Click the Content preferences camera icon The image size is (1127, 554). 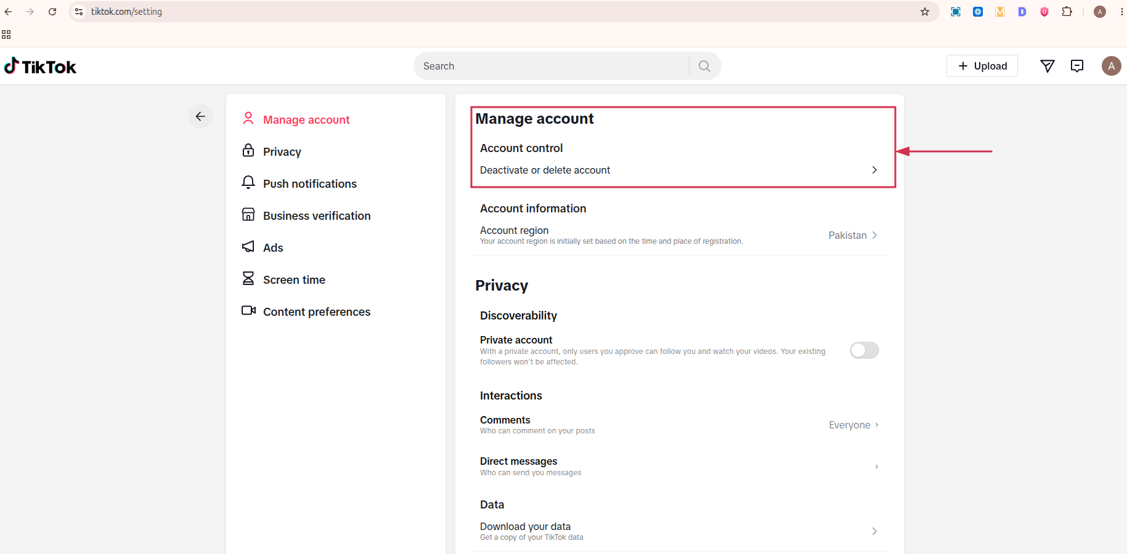248,310
